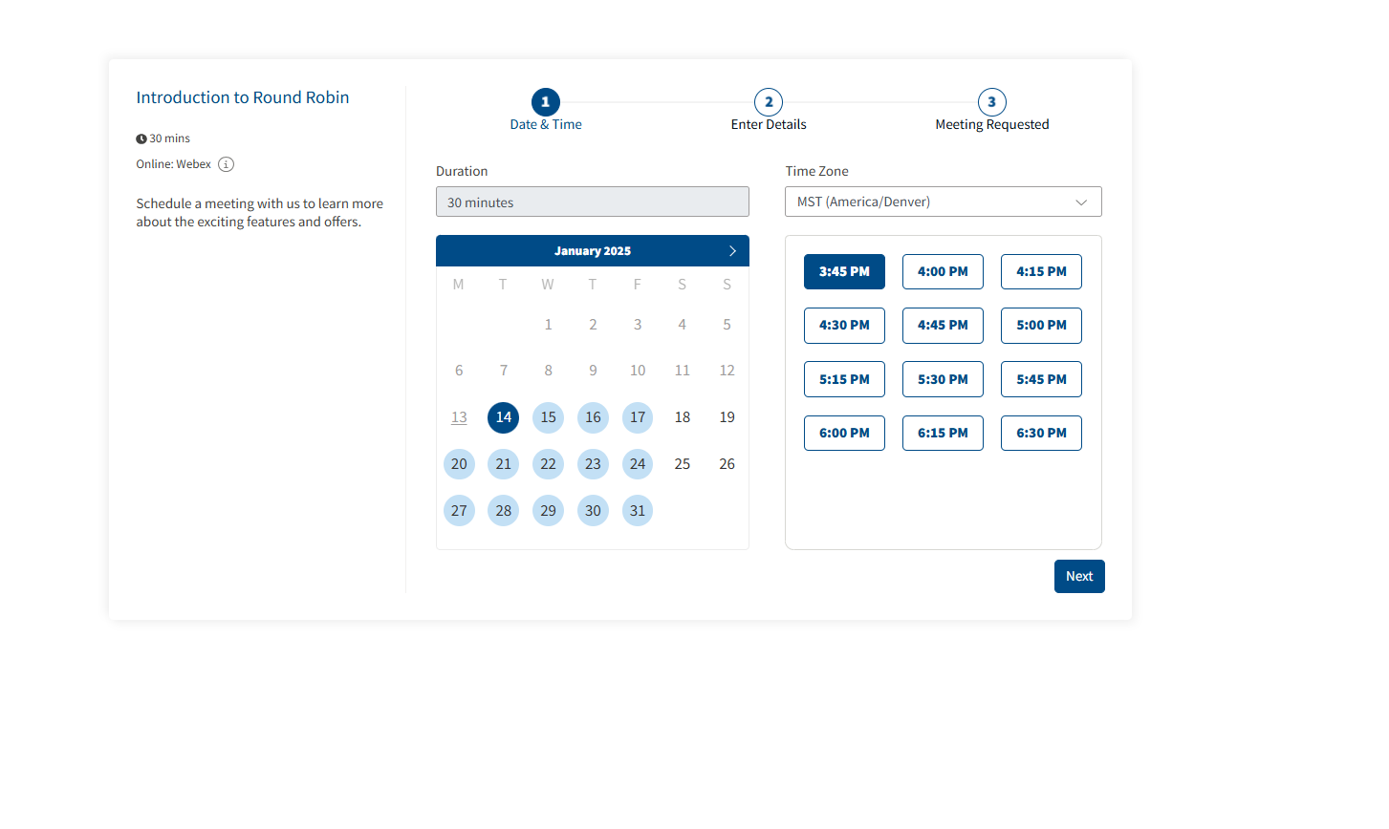The height and width of the screenshot is (829, 1389).
Task: Click the January 2025 month header
Action: [592, 251]
